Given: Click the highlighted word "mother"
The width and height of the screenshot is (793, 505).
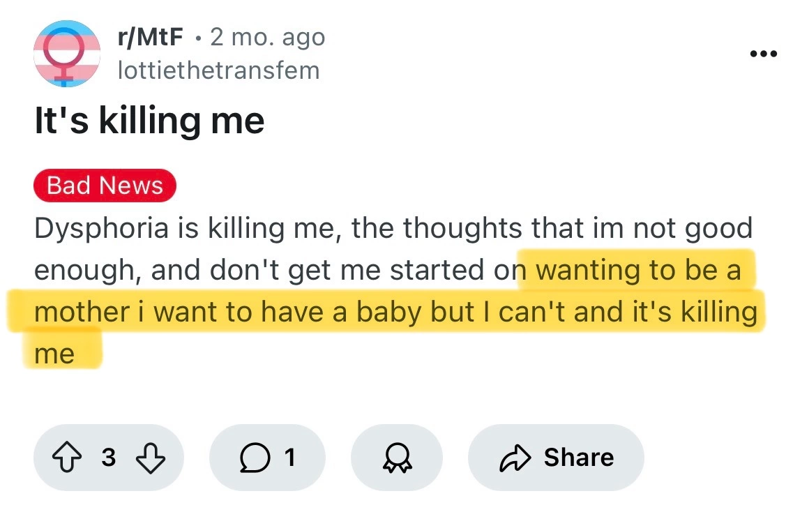Looking at the screenshot, I should tap(82, 312).
